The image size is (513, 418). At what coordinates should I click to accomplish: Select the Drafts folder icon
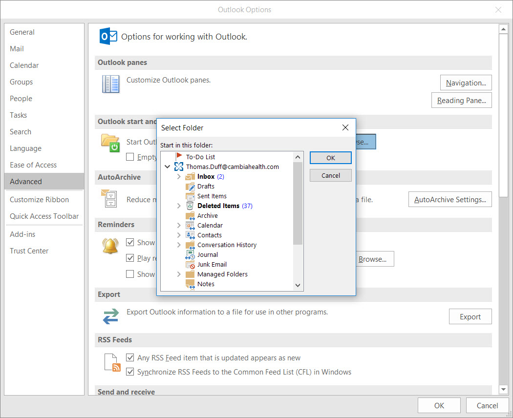[190, 186]
